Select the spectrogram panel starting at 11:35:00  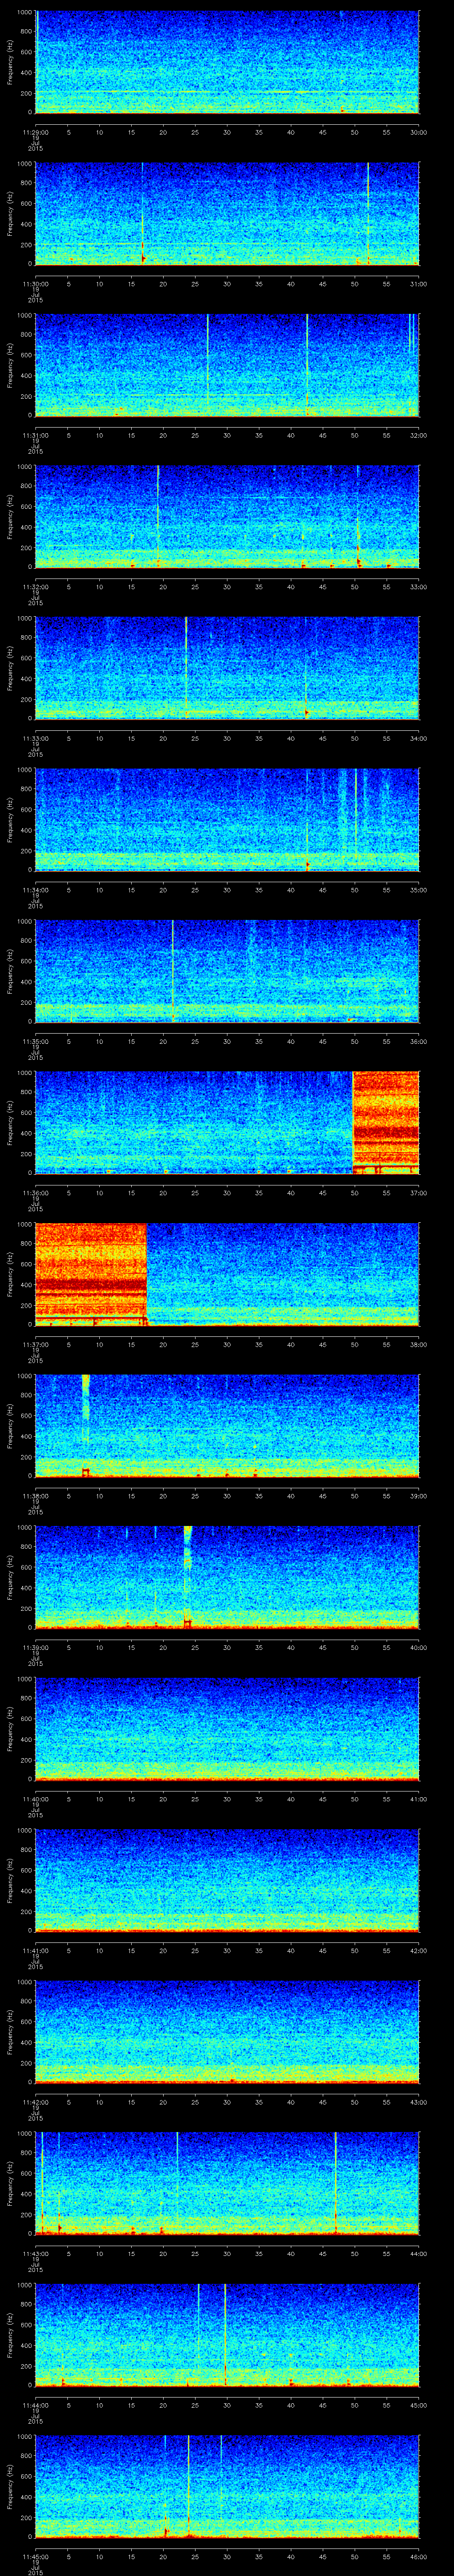tap(227, 971)
